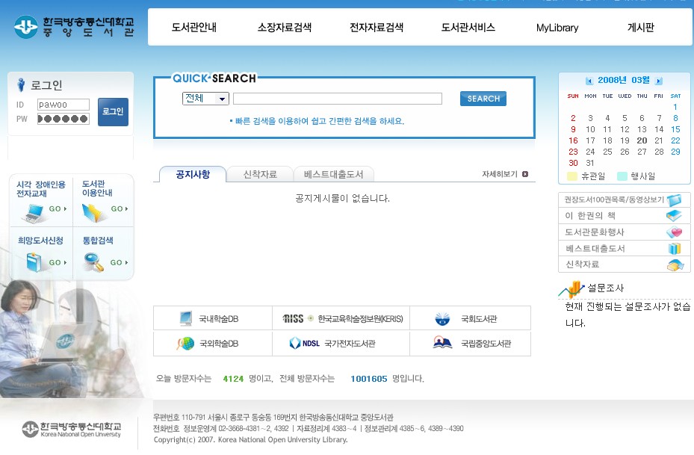Open the 도서관서비스 menu

tap(468, 28)
